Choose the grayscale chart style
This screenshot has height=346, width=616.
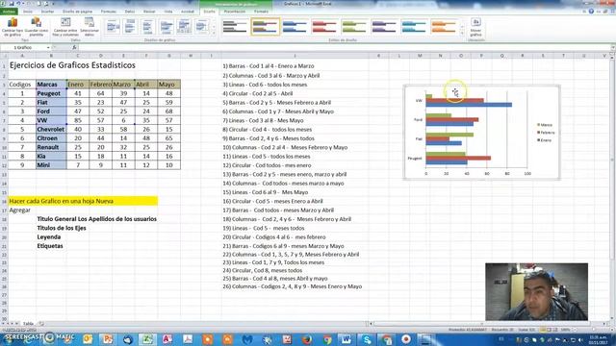[235, 27]
